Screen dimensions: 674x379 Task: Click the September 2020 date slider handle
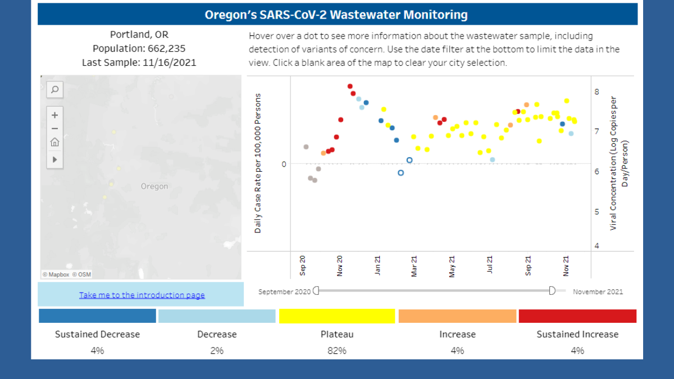point(317,291)
